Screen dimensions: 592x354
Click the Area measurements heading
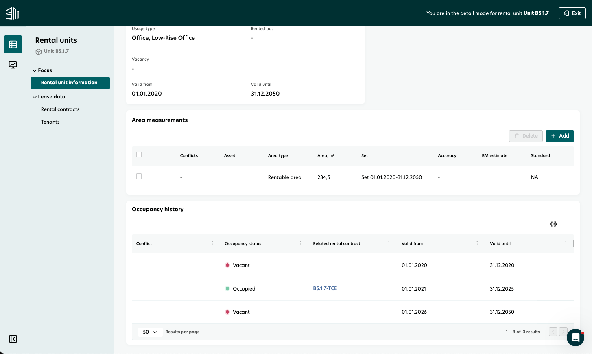click(160, 120)
